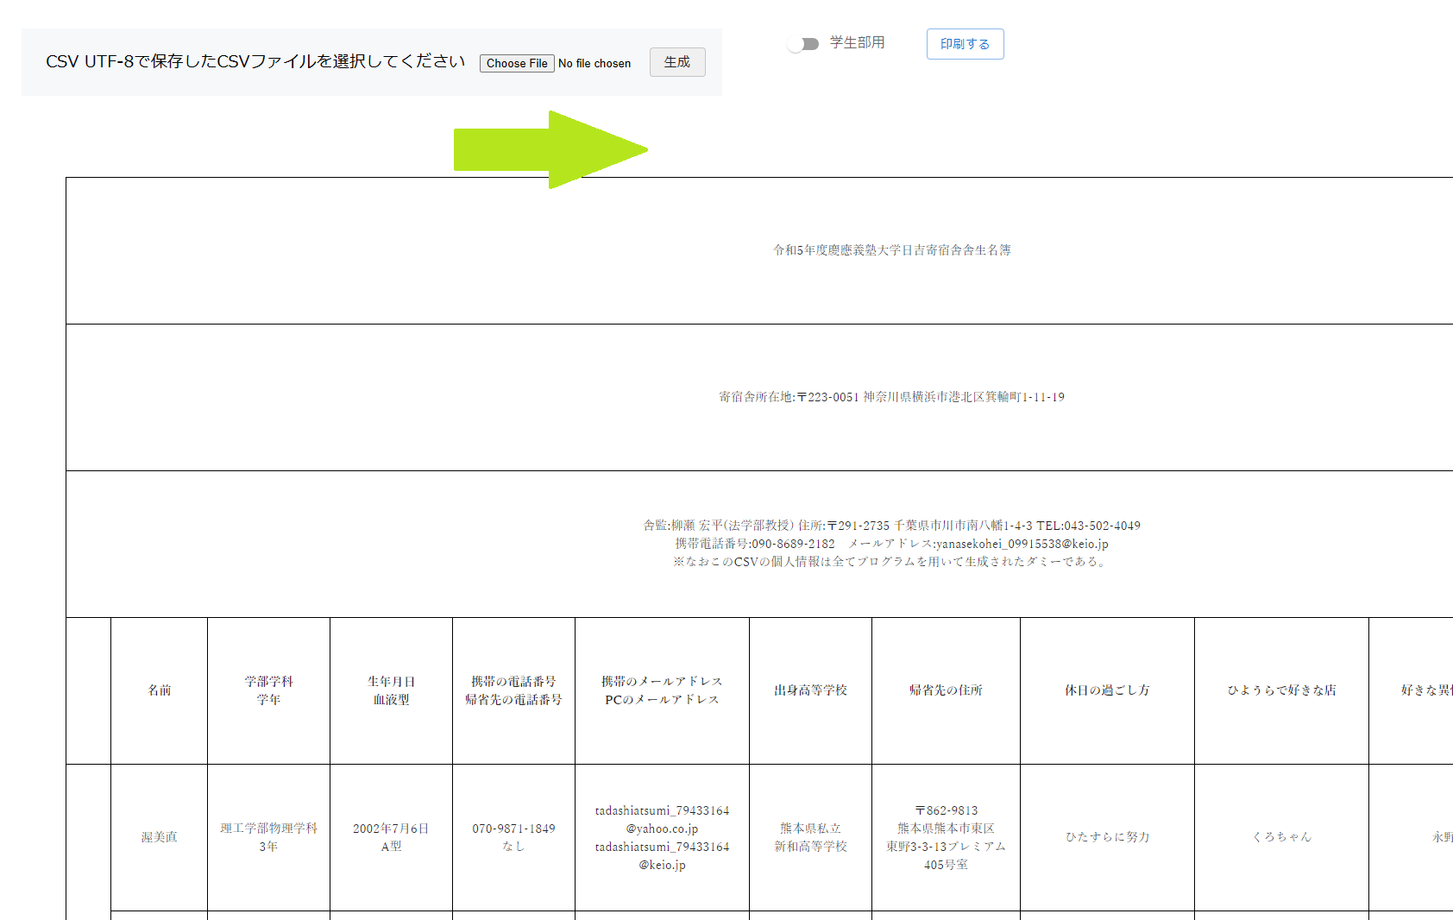Select the 'No file chosen' text
The width and height of the screenshot is (1453, 920).
(x=594, y=63)
